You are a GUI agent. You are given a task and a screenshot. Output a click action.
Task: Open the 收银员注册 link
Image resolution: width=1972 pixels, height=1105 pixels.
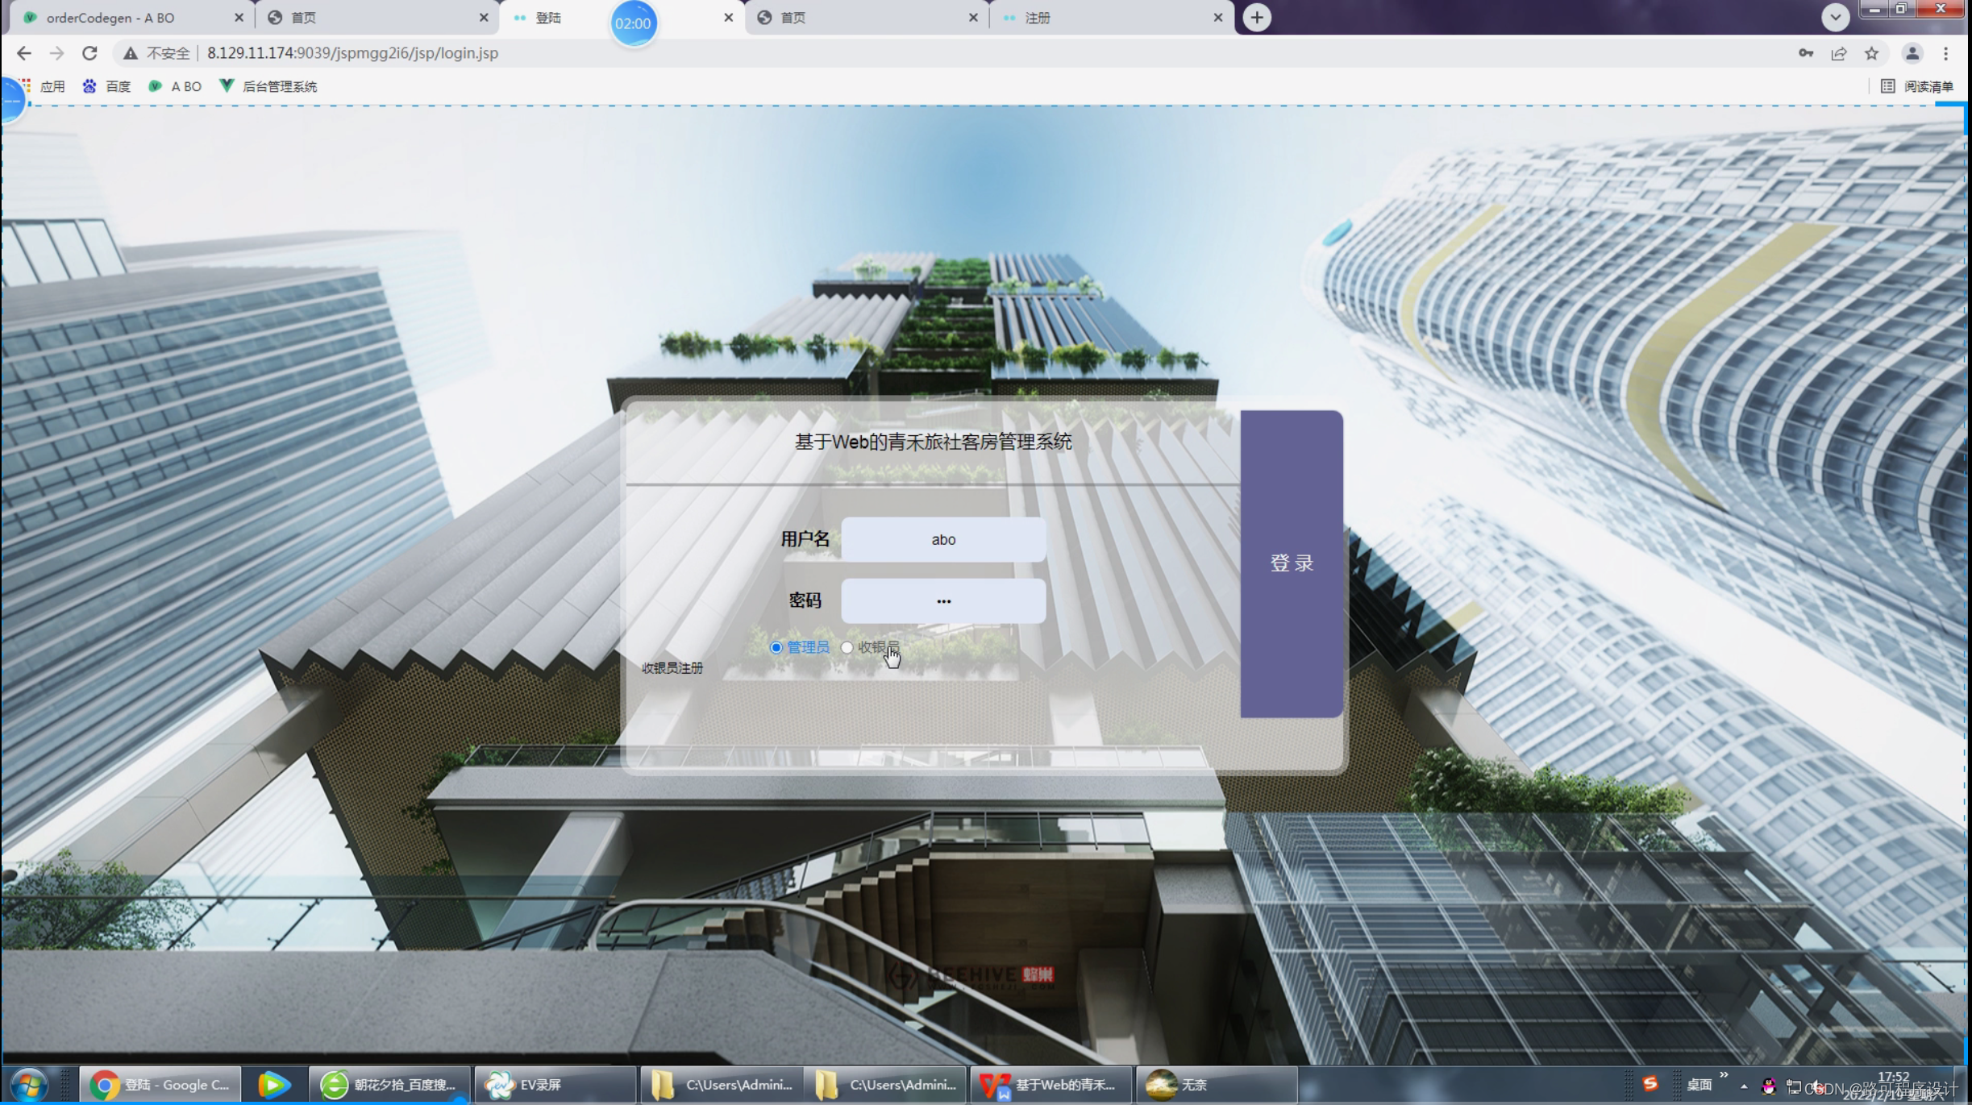(x=672, y=668)
